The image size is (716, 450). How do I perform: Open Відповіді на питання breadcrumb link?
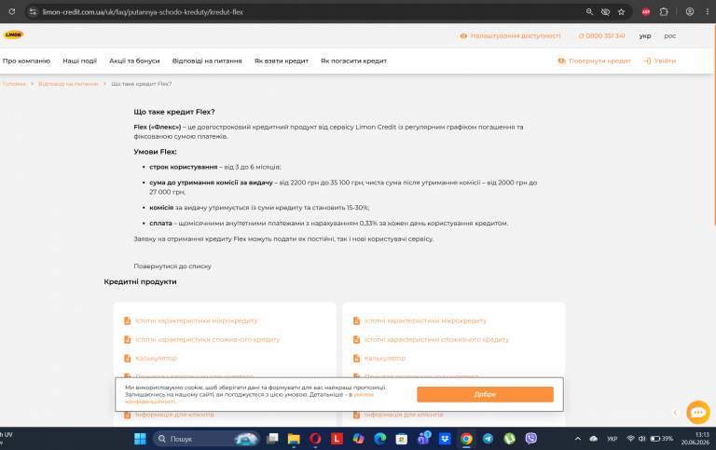tap(68, 84)
